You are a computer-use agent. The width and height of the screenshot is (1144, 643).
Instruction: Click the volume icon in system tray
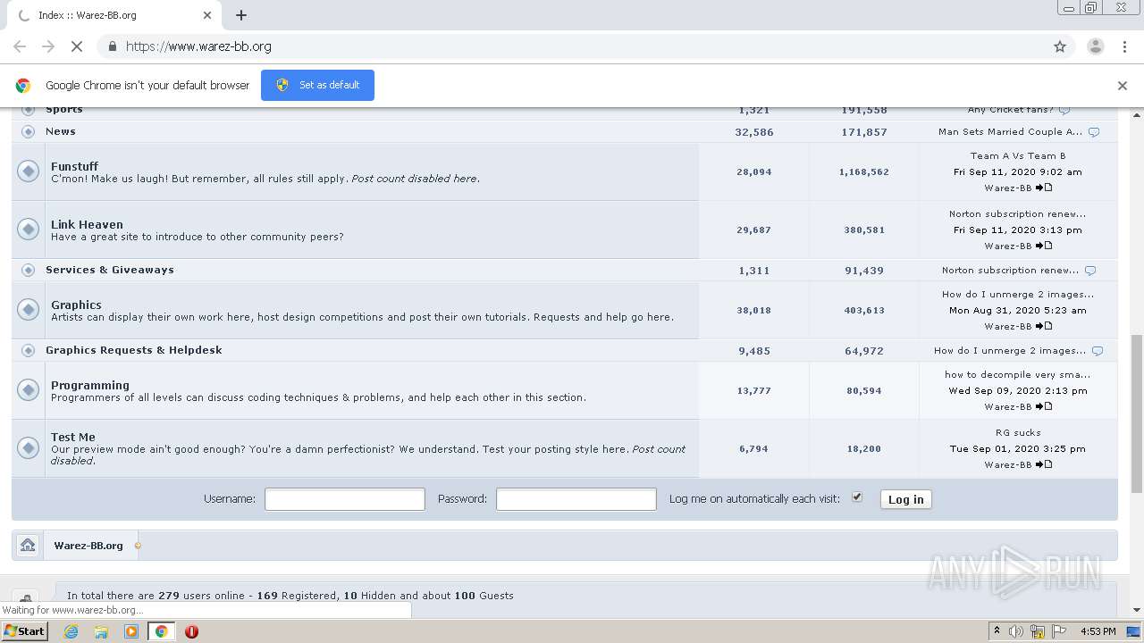click(x=1016, y=631)
